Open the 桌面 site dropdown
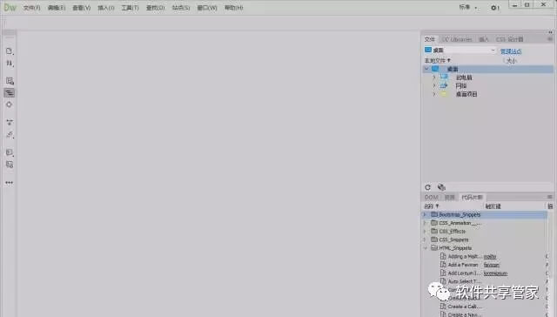Viewport: 557px width, 317px height. (x=460, y=51)
